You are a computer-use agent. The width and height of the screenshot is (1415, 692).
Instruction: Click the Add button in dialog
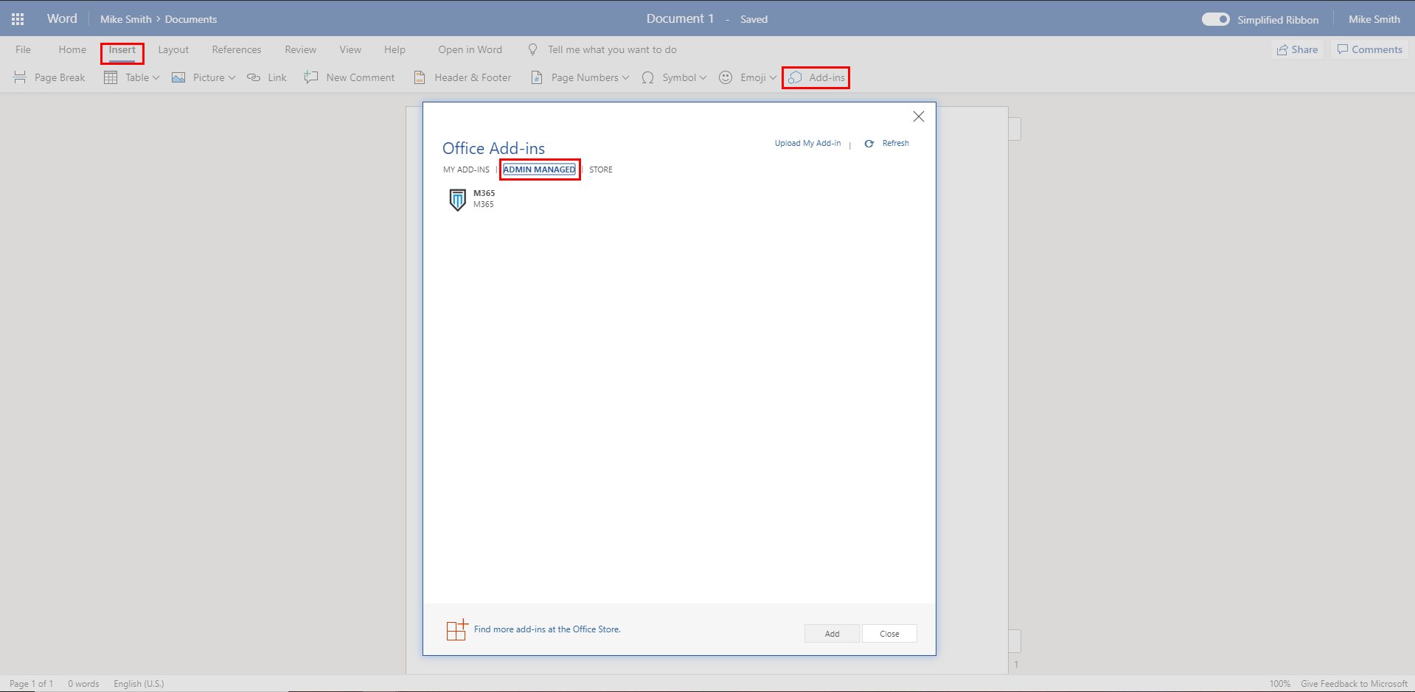(832, 634)
